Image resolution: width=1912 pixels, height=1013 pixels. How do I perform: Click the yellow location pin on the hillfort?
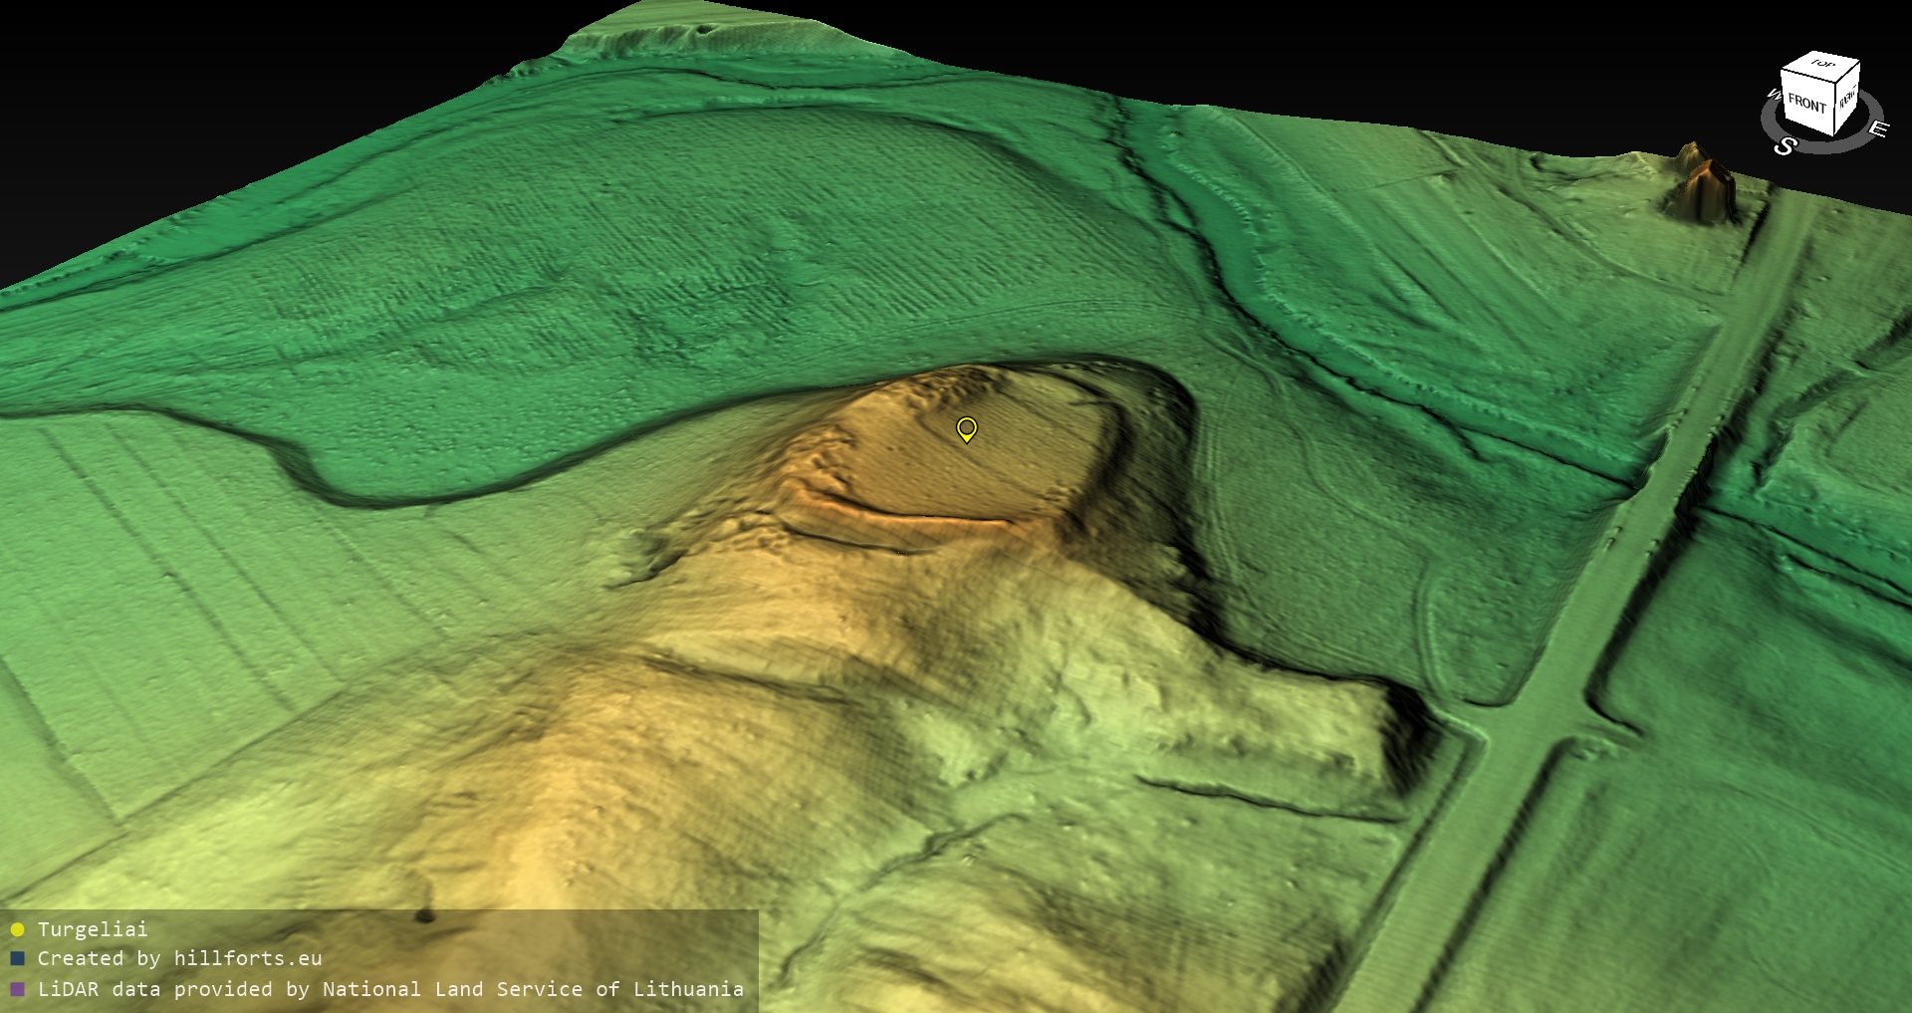point(966,428)
